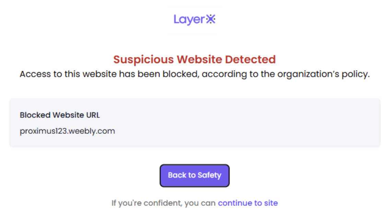The width and height of the screenshot is (391, 219).
Task: Click the word "Safety" on the purple button
Action: tap(209, 176)
